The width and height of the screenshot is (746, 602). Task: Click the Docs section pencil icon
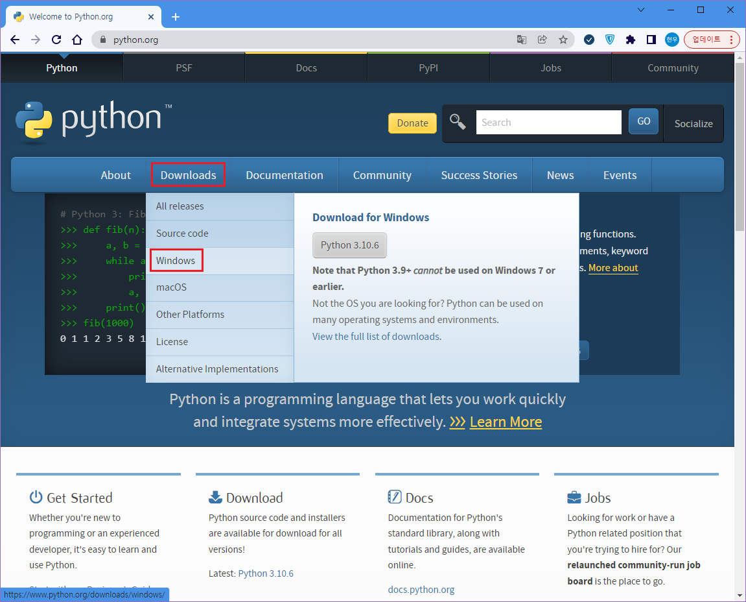coord(395,497)
